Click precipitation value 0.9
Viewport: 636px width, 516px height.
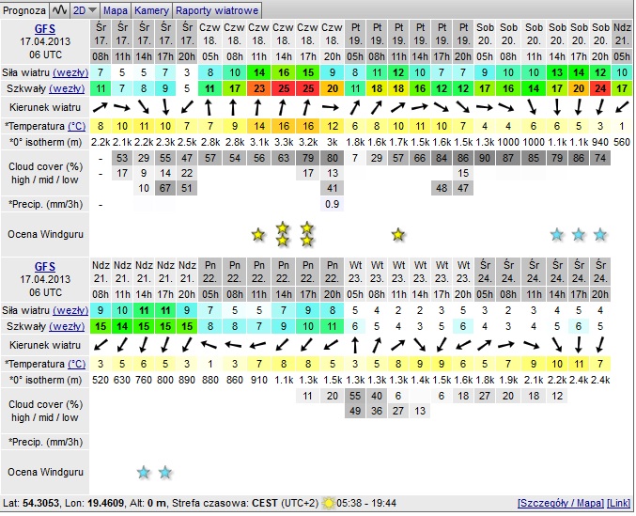pyautogui.click(x=332, y=204)
